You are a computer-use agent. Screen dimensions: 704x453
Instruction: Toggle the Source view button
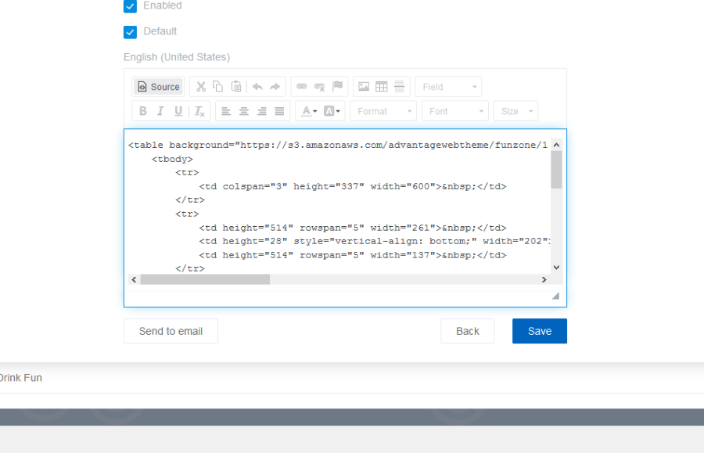158,87
